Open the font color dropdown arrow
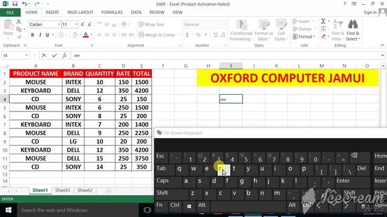387x217 pixels. pos(91,35)
